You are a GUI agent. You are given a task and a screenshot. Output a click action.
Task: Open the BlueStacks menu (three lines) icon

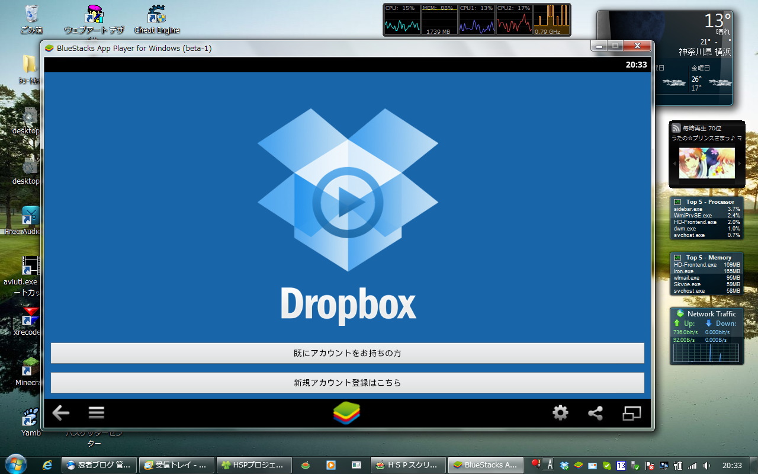[x=97, y=413]
